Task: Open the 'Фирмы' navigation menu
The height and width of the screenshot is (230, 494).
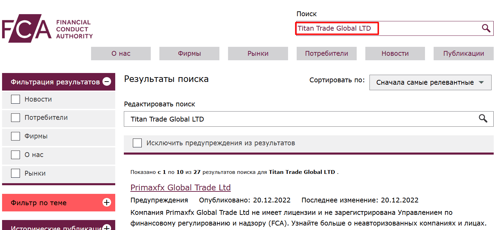Action: pos(189,53)
